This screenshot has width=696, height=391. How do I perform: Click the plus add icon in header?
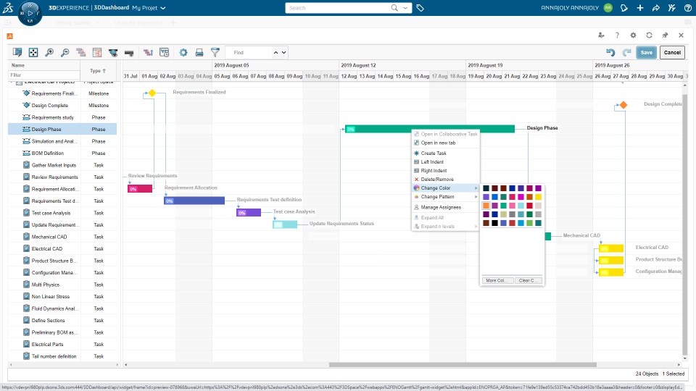pos(640,8)
